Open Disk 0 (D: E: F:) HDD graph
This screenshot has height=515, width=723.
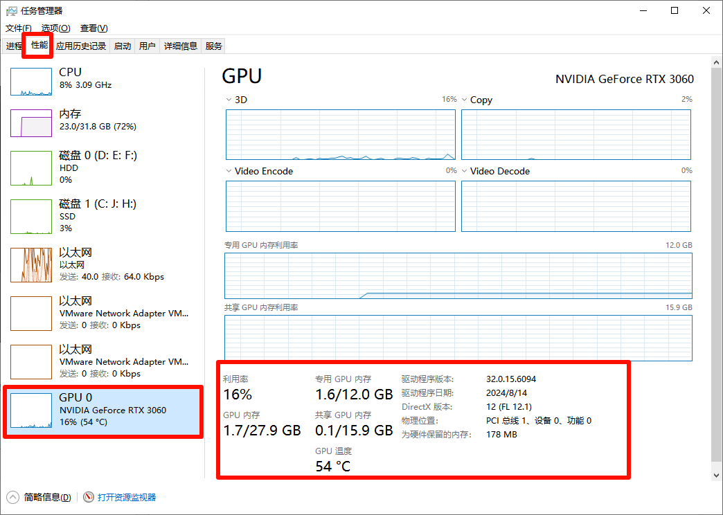(x=31, y=168)
